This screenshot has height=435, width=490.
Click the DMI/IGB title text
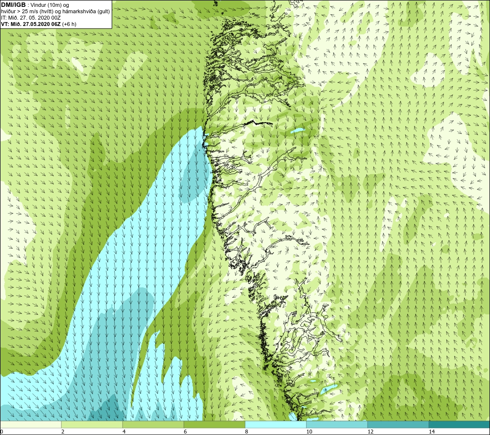click(13, 5)
